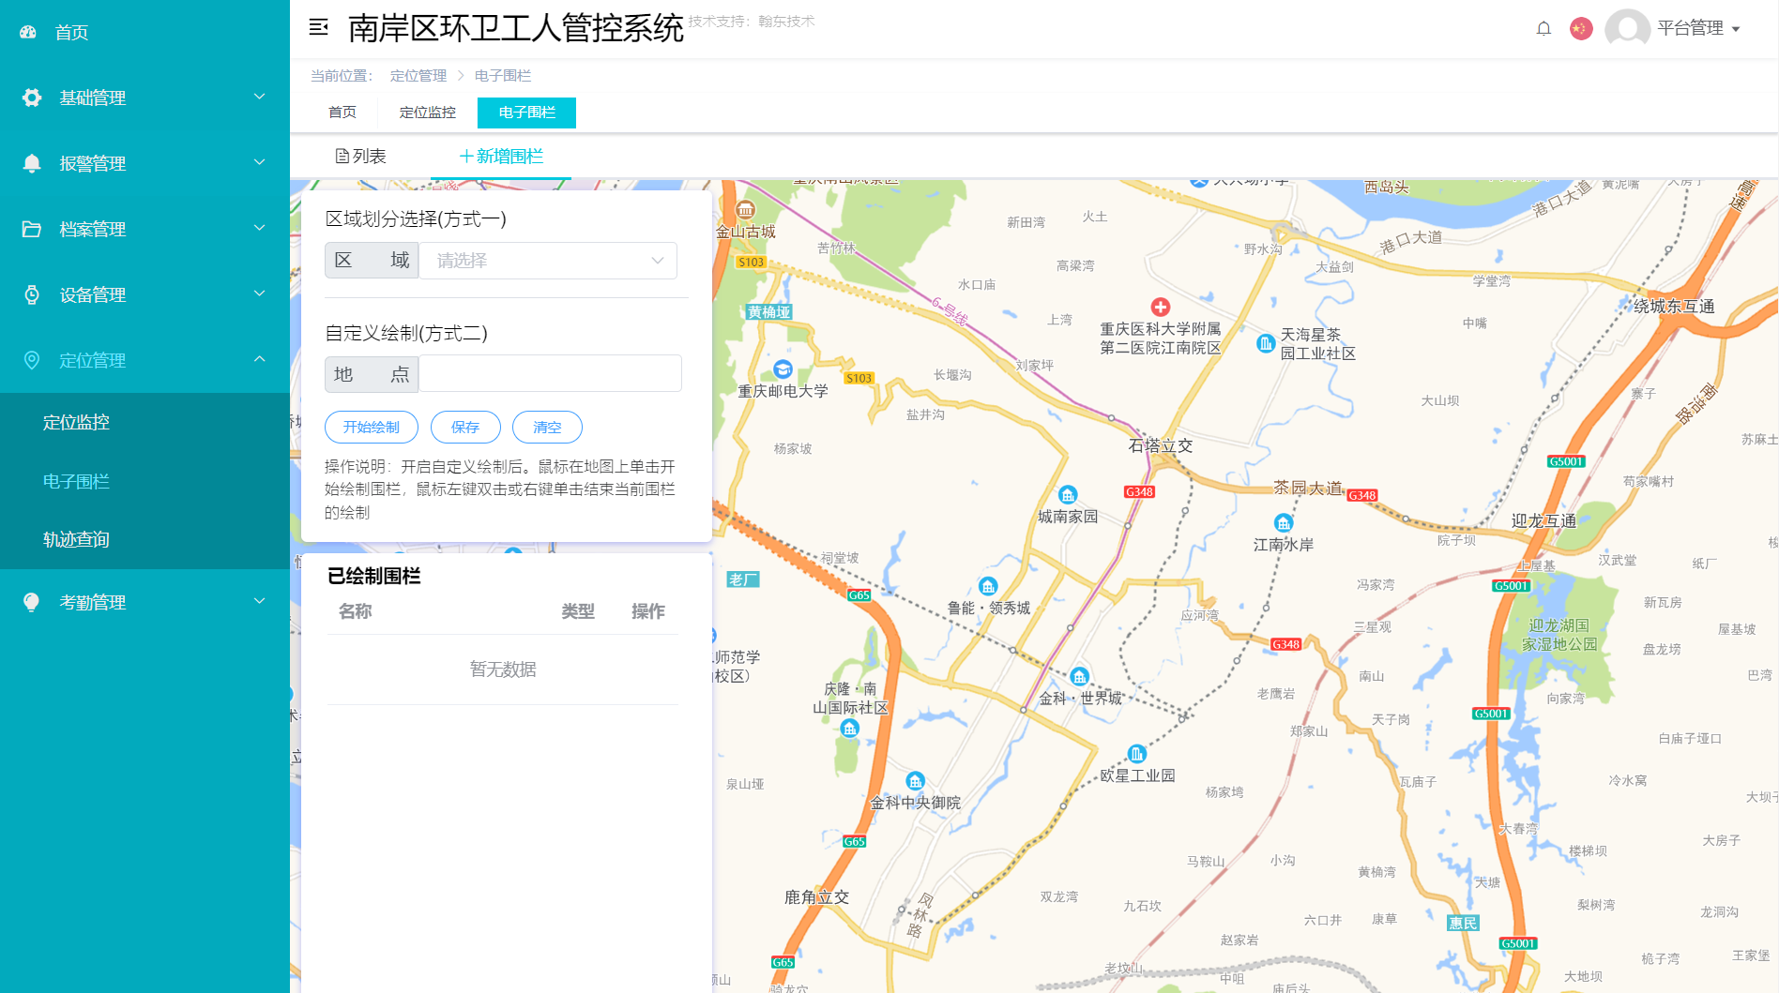1779x993 pixels.
Task: Click the 天海星茶园工业社区 map marker icon
Action: pos(1266,343)
